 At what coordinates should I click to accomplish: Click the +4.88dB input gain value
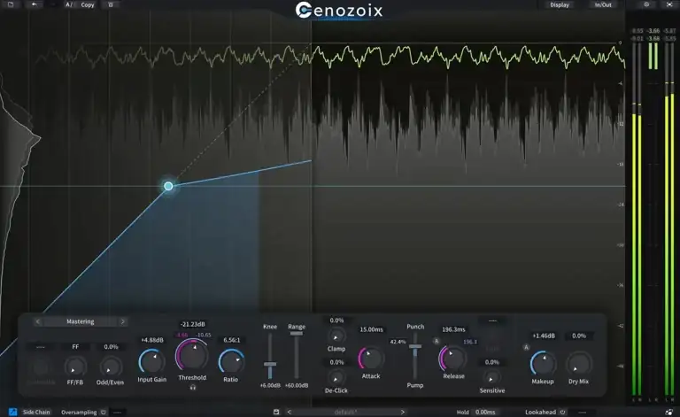[152, 340]
